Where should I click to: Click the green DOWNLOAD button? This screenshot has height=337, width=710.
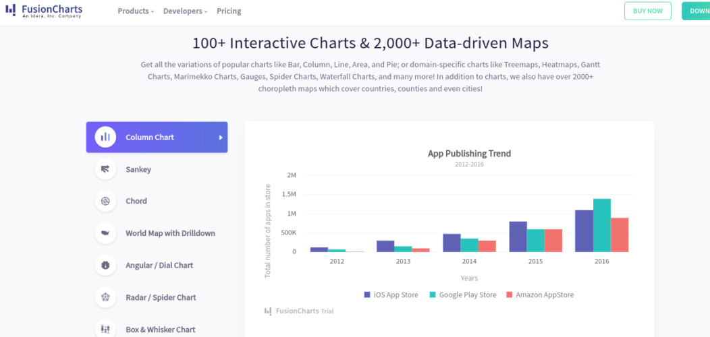[696, 11]
